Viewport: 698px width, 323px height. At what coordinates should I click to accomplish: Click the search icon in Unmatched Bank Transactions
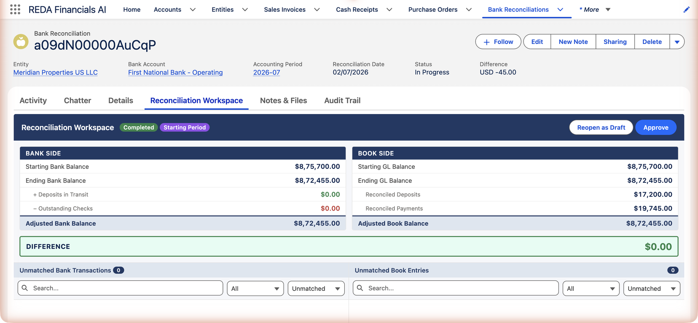pos(25,288)
